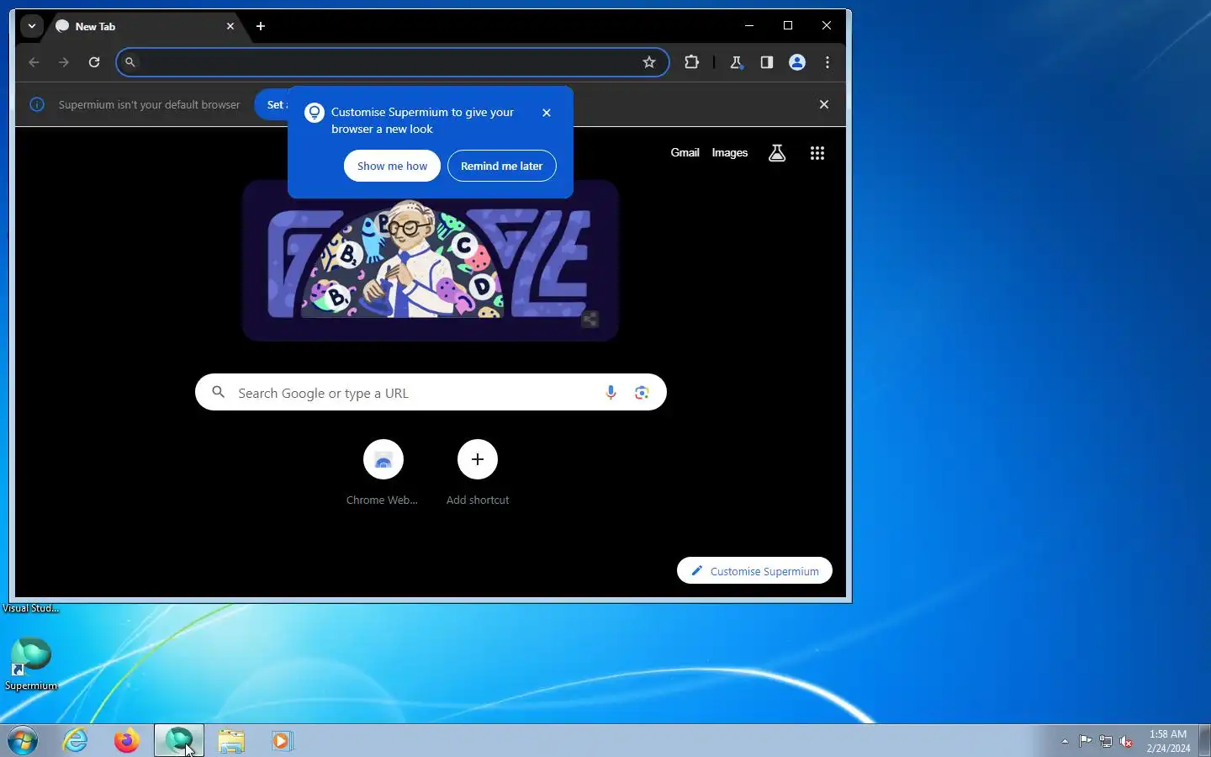Screen dimensions: 1211x757
Task: Click Action Center flag icon
Action: (x=1086, y=742)
